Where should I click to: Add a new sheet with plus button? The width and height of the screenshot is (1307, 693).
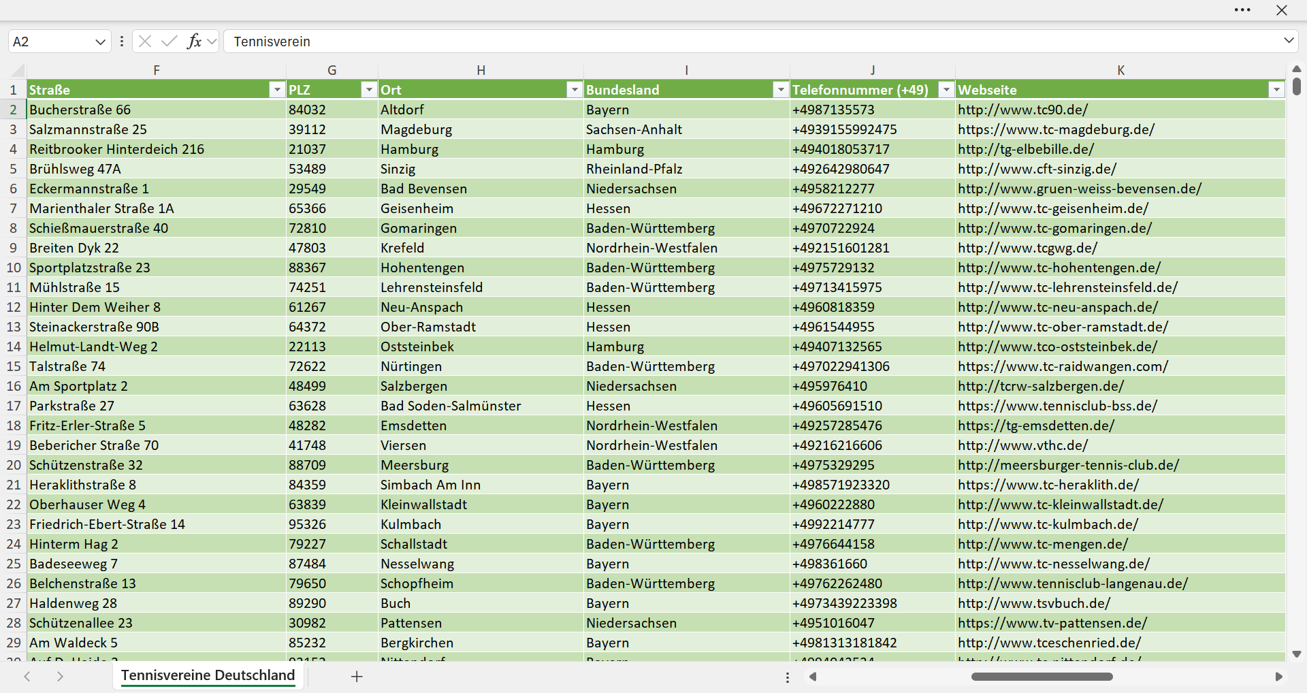point(357,676)
